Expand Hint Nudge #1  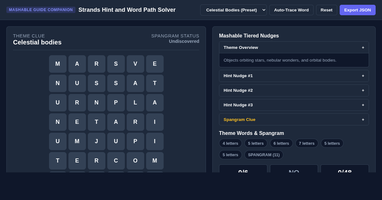click(x=294, y=76)
